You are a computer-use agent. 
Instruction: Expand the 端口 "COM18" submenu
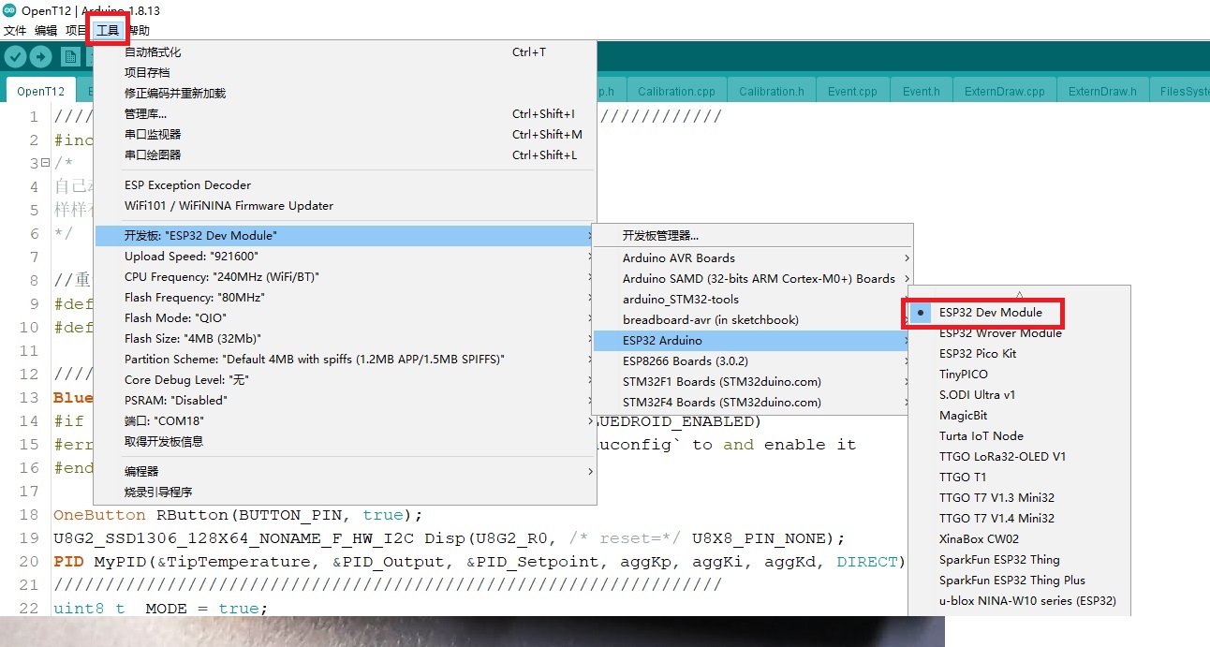click(345, 421)
